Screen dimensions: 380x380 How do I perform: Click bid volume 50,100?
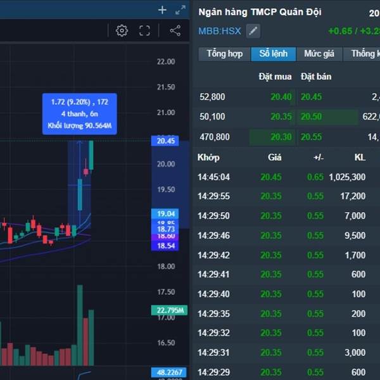tap(212, 117)
